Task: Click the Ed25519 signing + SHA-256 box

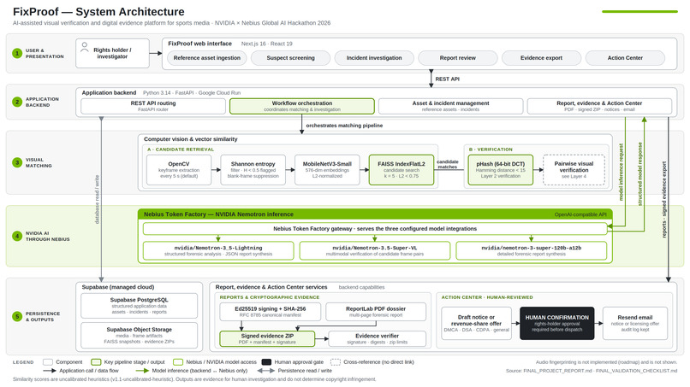Action: (271, 312)
